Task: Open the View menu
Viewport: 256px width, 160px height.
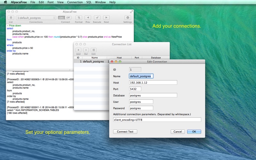Action: click(x=60, y=2)
